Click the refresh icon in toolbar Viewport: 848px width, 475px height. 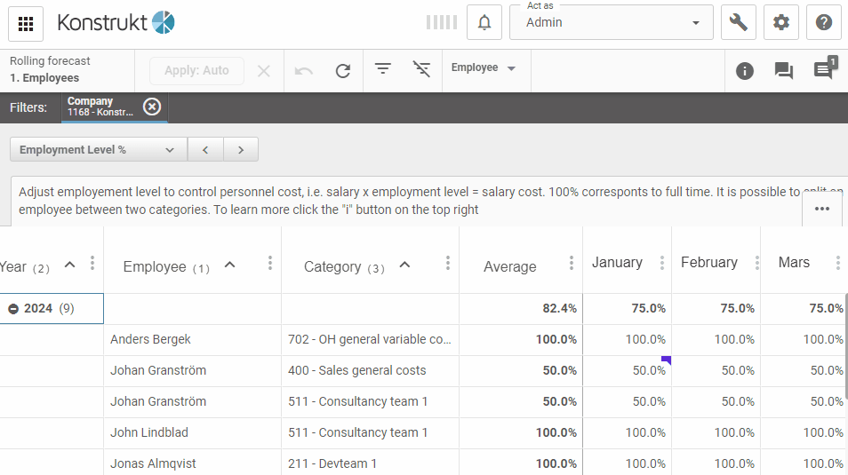click(x=343, y=71)
